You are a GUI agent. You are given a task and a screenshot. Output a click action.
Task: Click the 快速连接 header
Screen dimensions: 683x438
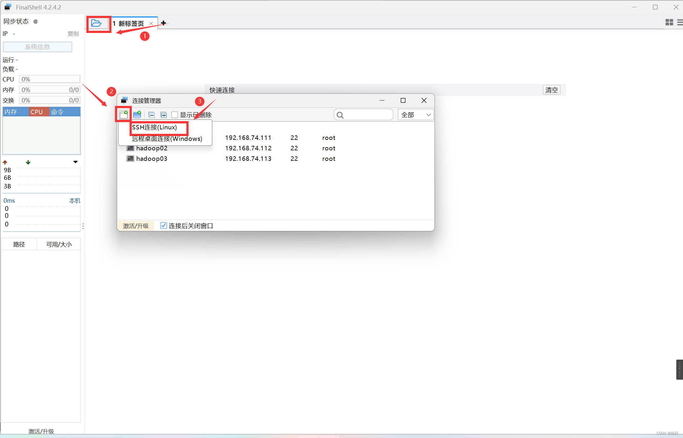click(222, 90)
